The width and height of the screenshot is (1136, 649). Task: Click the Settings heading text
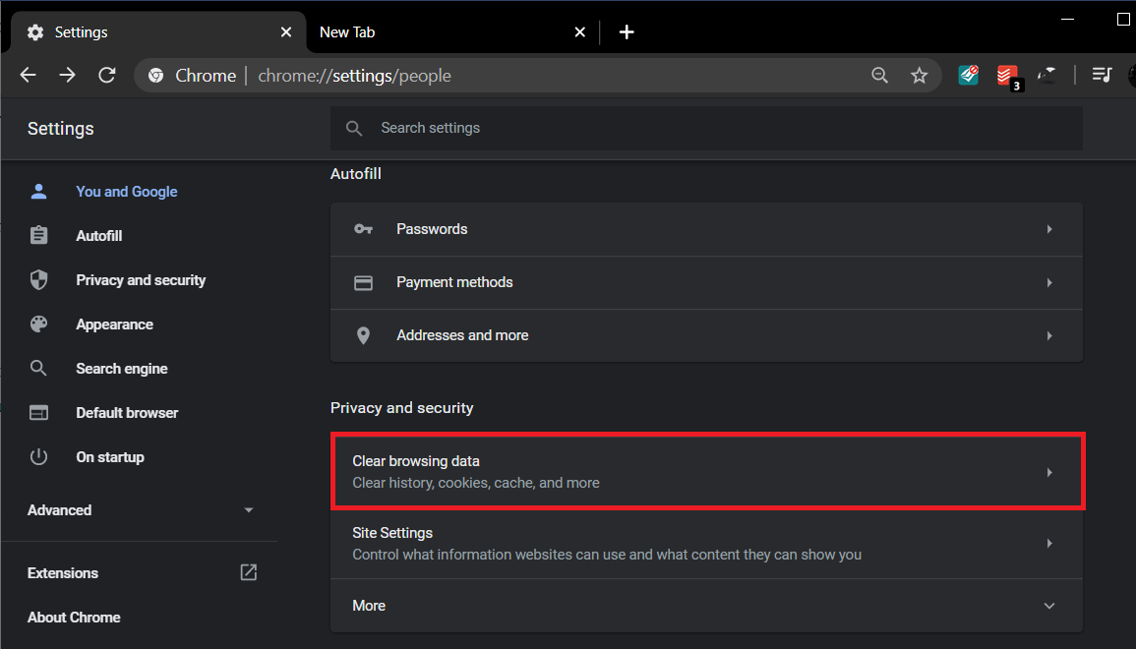point(61,128)
